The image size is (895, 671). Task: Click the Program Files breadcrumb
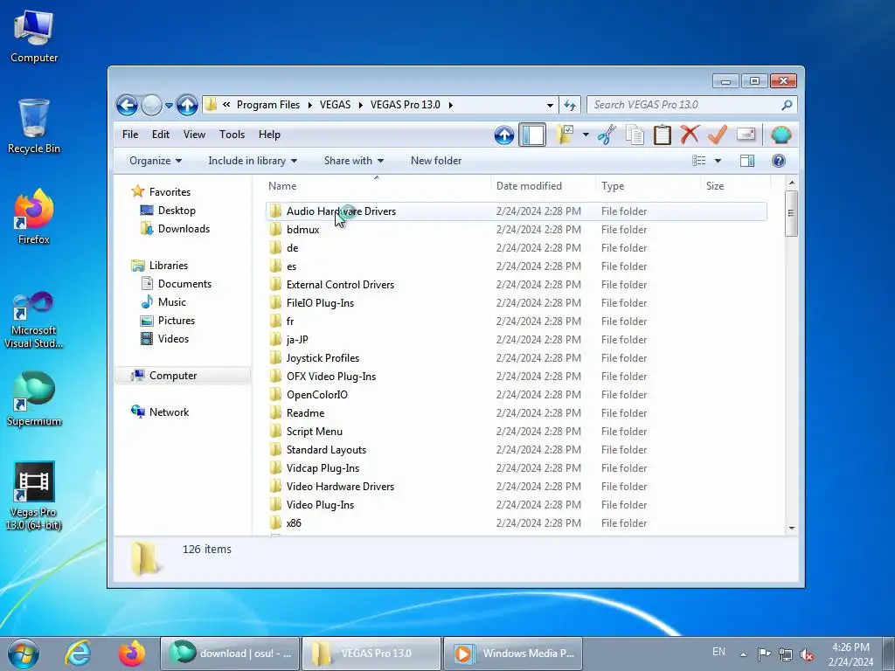[268, 105]
